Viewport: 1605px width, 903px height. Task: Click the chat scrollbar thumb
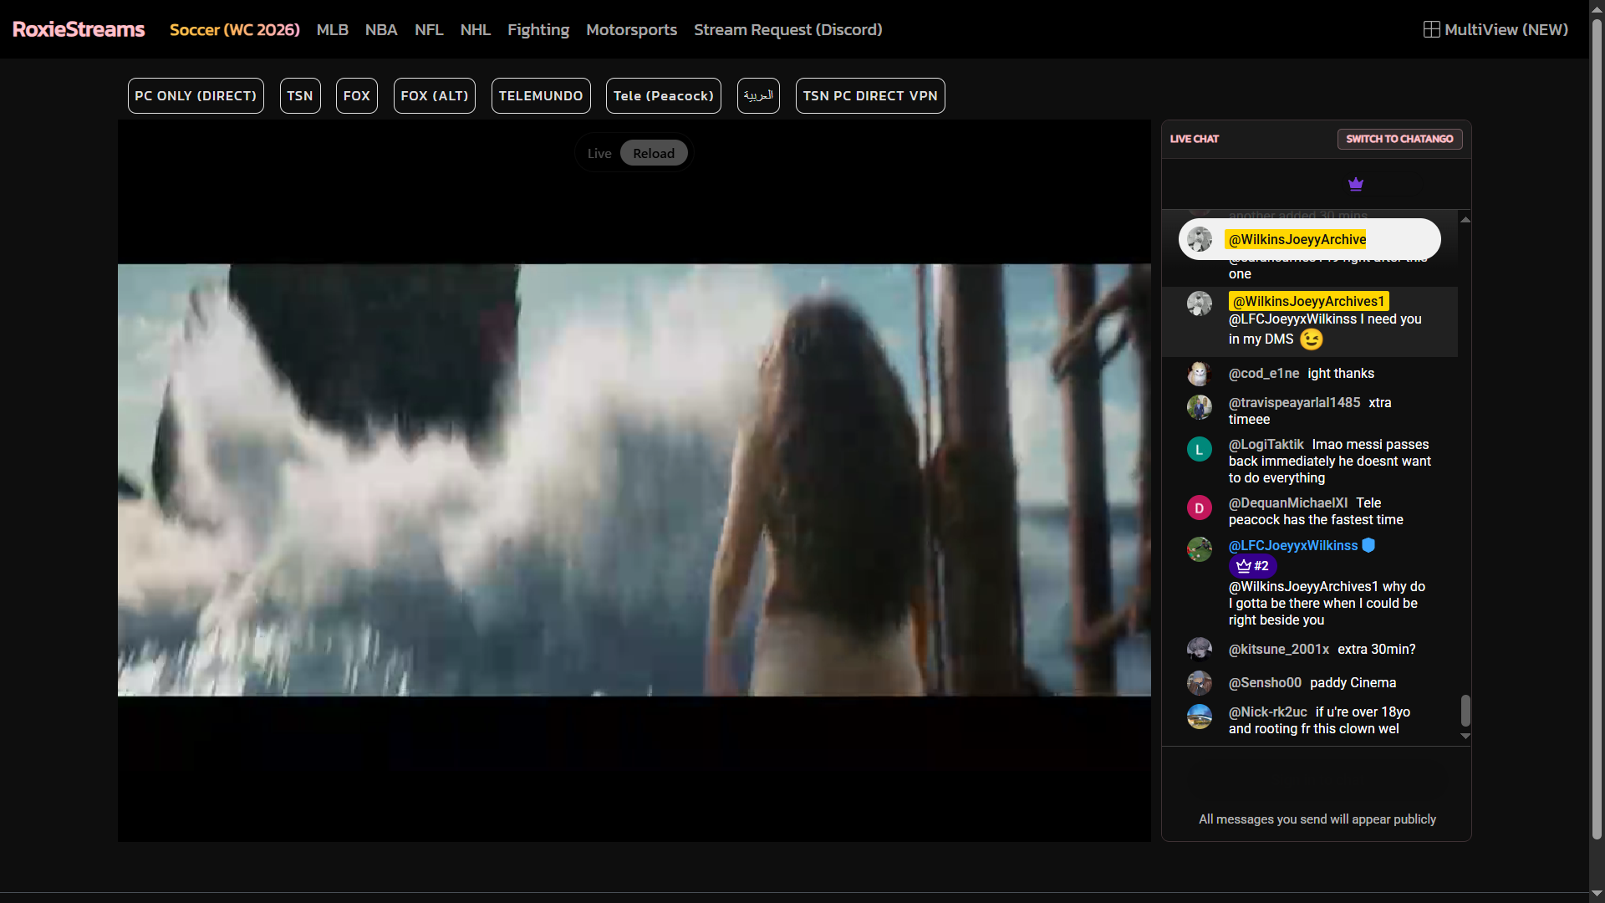point(1465,711)
